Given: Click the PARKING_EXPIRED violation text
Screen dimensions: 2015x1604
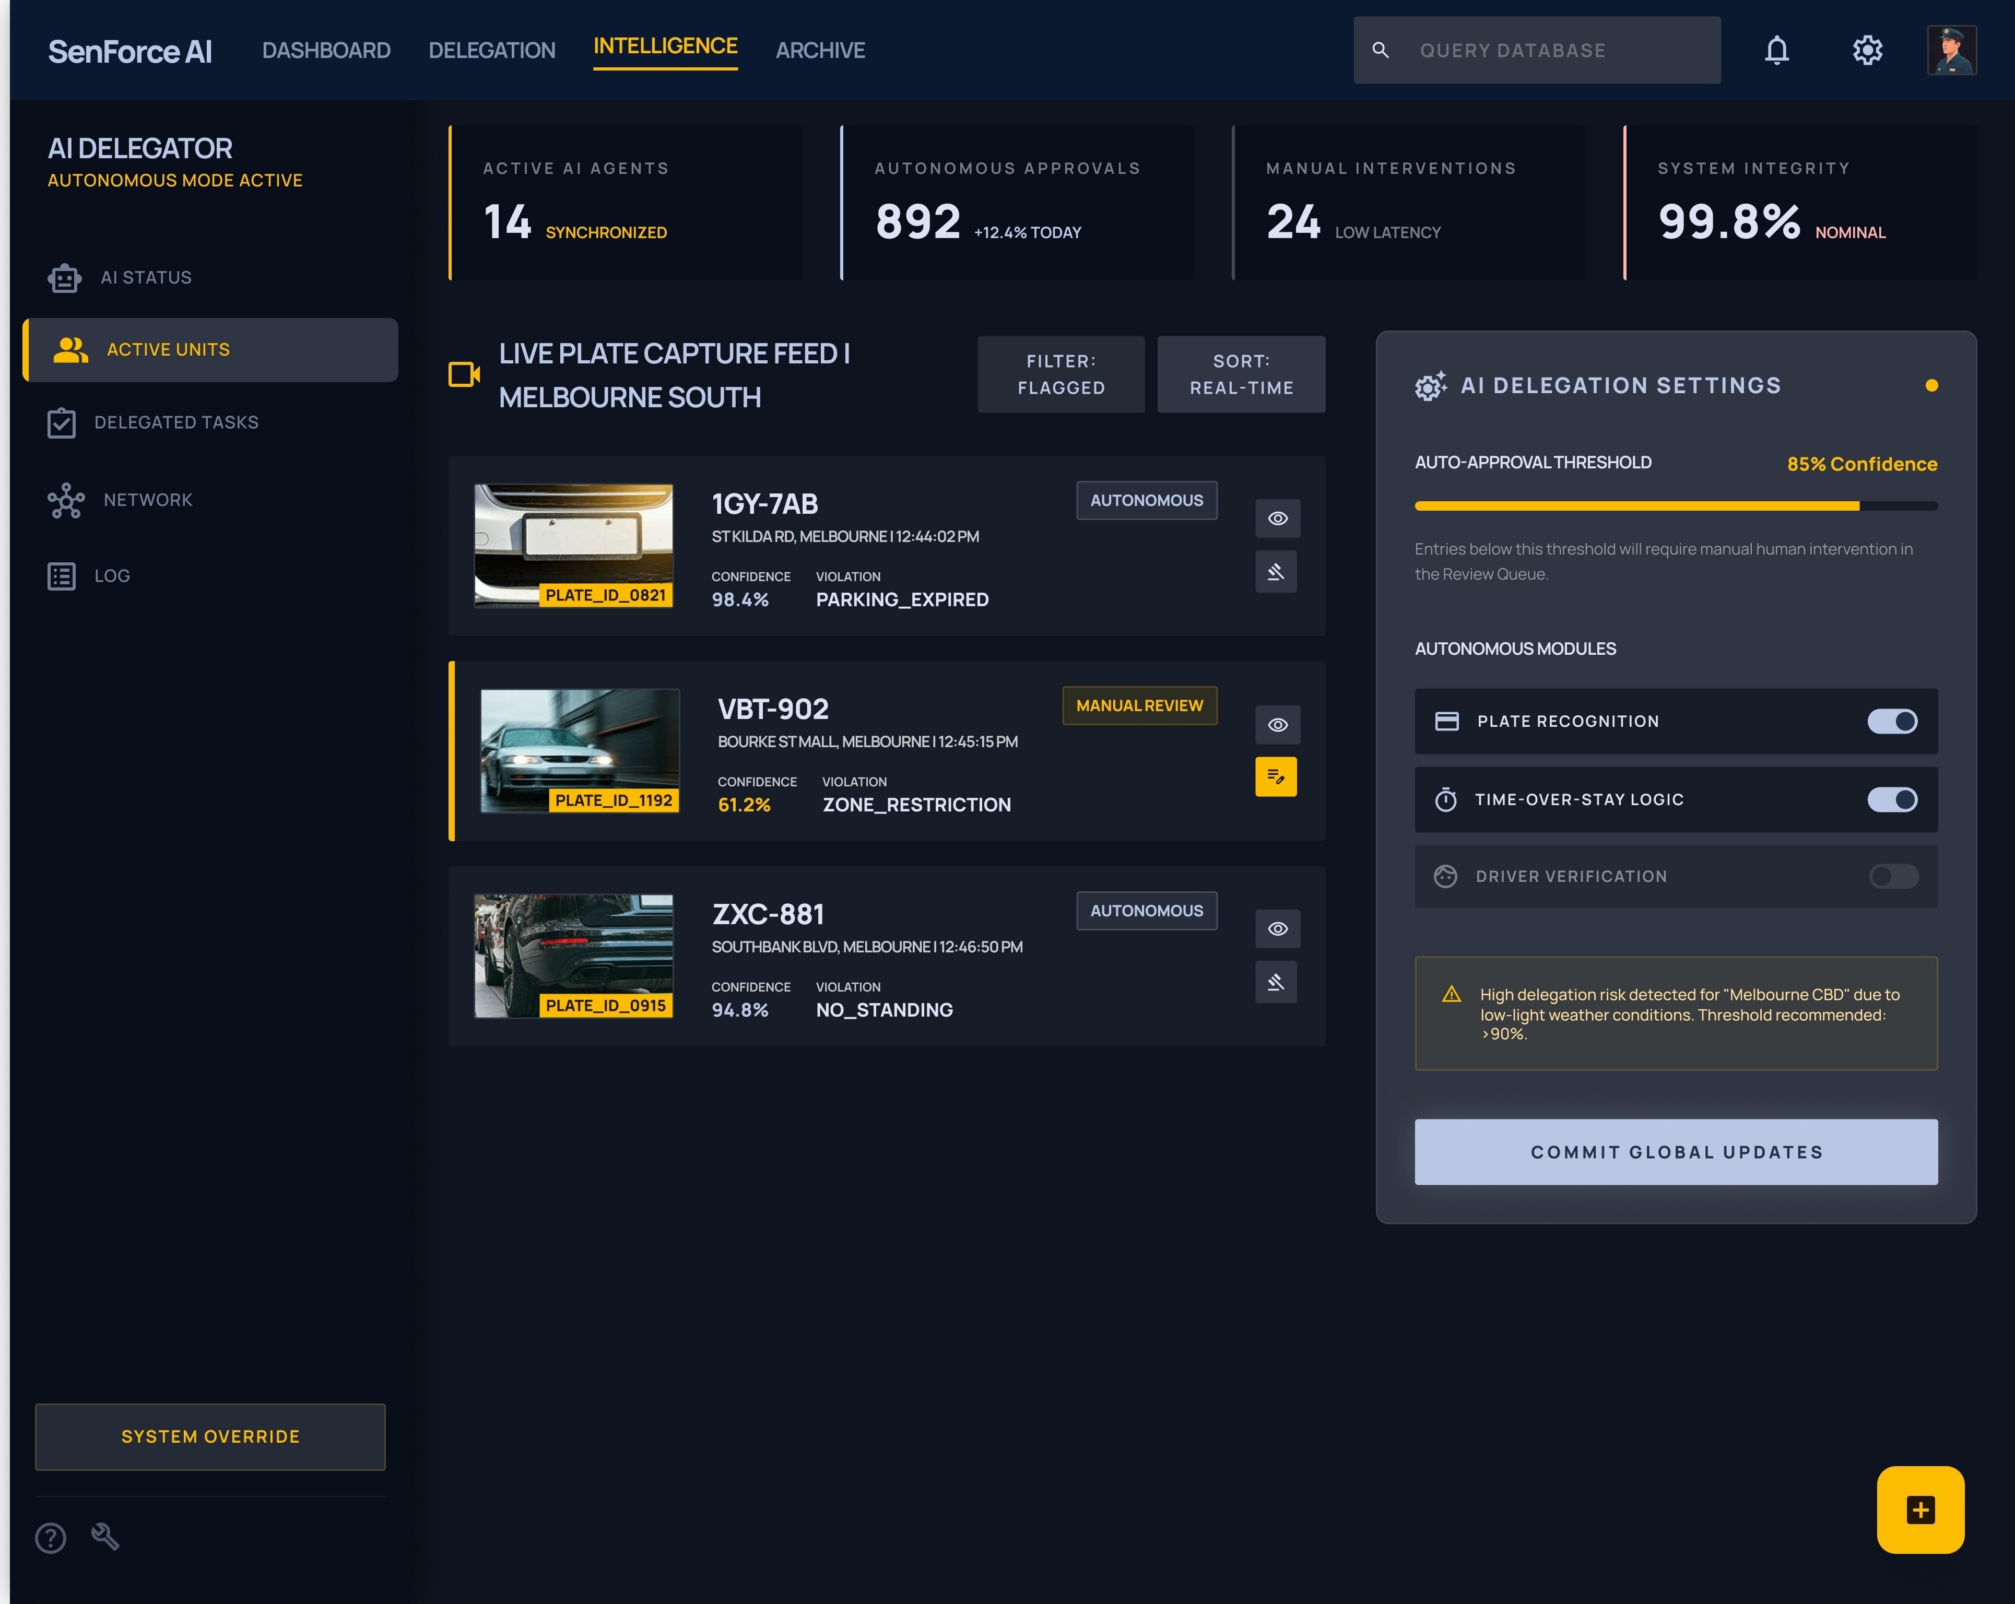Looking at the screenshot, I should tap(902, 600).
